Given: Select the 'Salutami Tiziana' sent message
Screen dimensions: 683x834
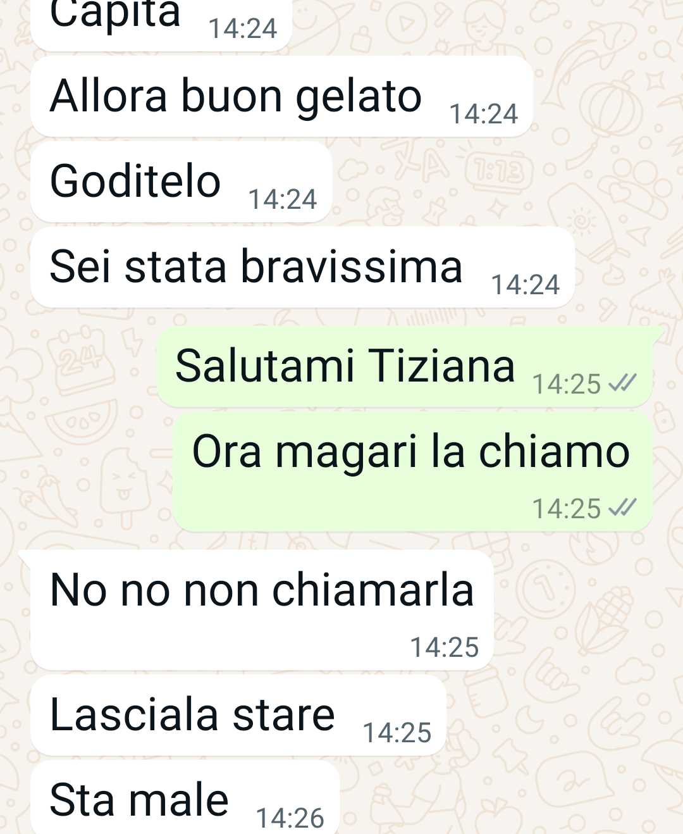Looking at the screenshot, I should click(x=405, y=367).
